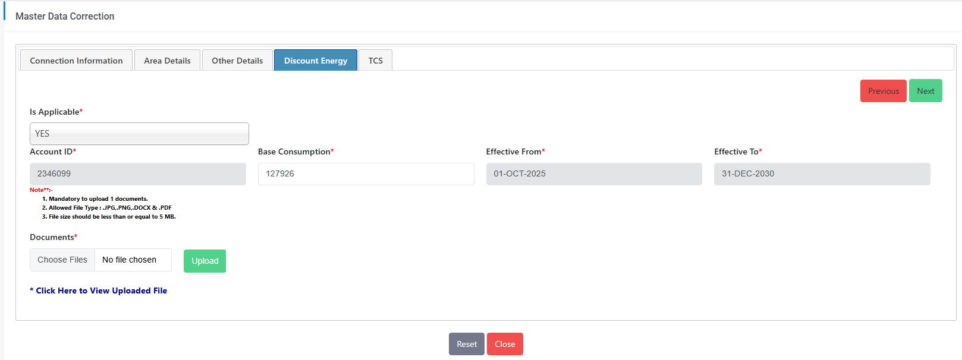Click the Effective From date field
Screen dimensions: 962x360
[x=594, y=174]
